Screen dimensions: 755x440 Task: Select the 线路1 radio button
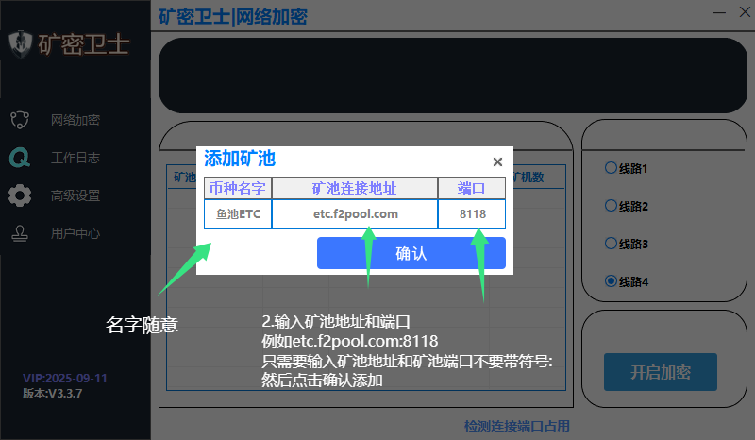611,168
